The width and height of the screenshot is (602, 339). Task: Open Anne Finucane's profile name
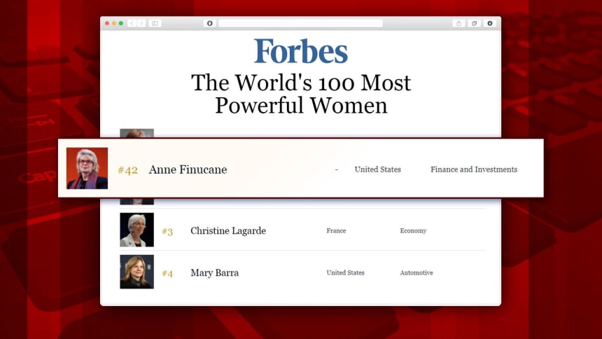tap(188, 169)
